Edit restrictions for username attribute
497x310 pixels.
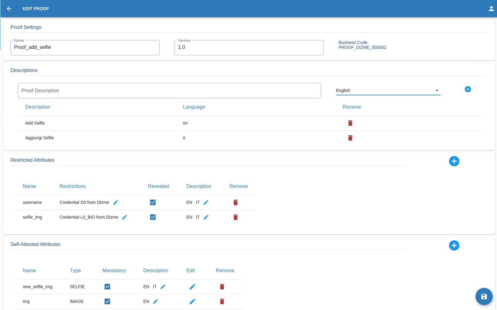[x=116, y=202]
